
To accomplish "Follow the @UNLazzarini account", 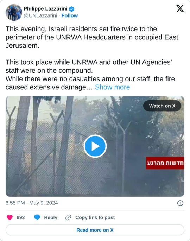I will (70, 15).
